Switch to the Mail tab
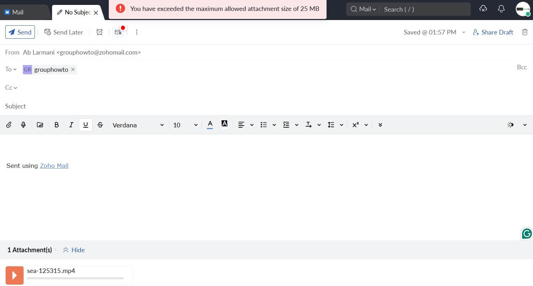The image size is (533, 286). click(18, 12)
